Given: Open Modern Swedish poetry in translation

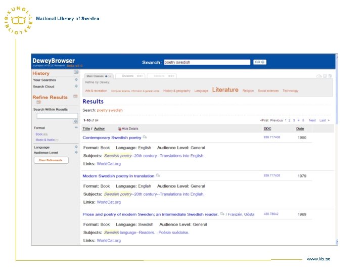Looking at the screenshot, I should (x=118, y=176).
